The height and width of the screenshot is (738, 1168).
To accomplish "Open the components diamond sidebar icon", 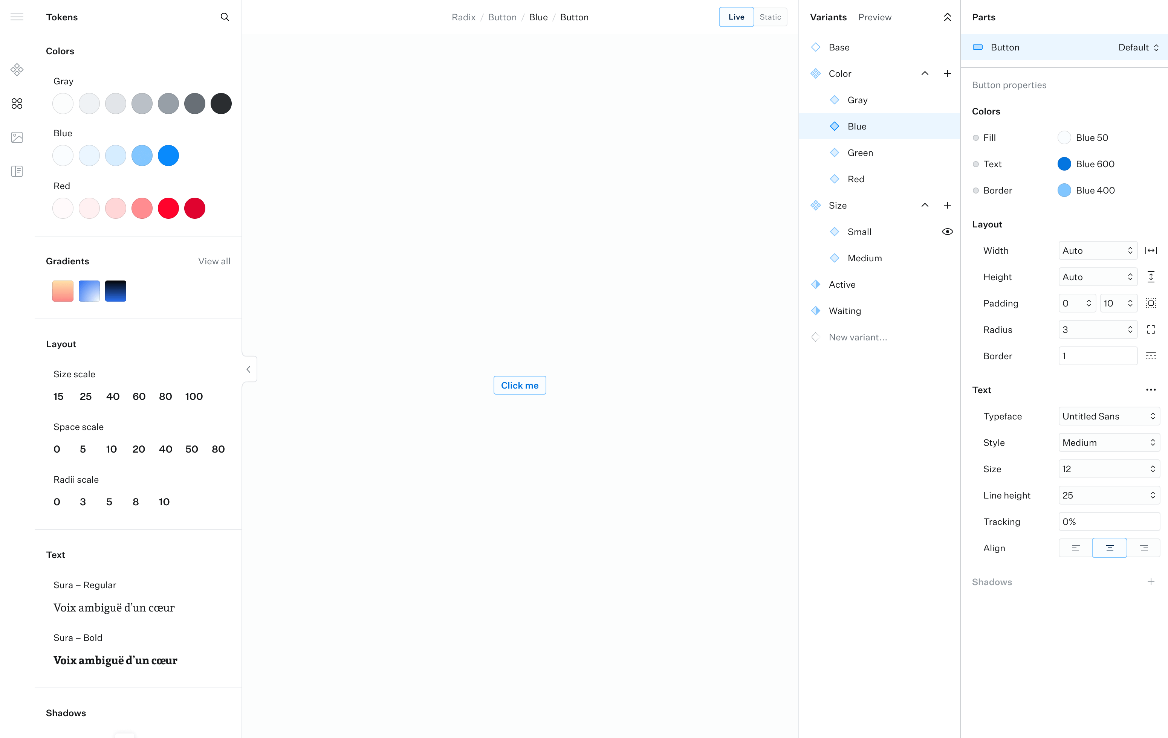I will pyautogui.click(x=17, y=70).
